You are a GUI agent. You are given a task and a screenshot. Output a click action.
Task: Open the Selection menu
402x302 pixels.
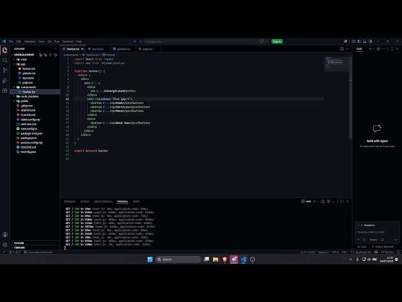point(30,42)
